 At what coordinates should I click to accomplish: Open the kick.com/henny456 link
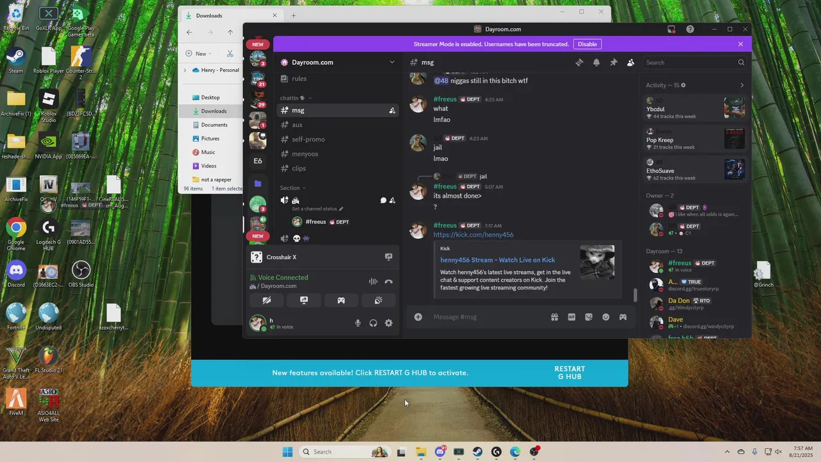[x=473, y=235]
